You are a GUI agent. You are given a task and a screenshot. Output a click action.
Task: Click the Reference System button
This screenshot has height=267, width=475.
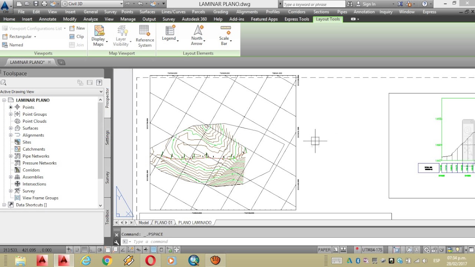145,36
